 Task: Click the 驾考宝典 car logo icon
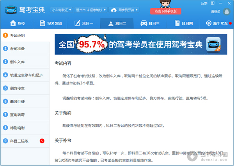(x=11, y=10)
